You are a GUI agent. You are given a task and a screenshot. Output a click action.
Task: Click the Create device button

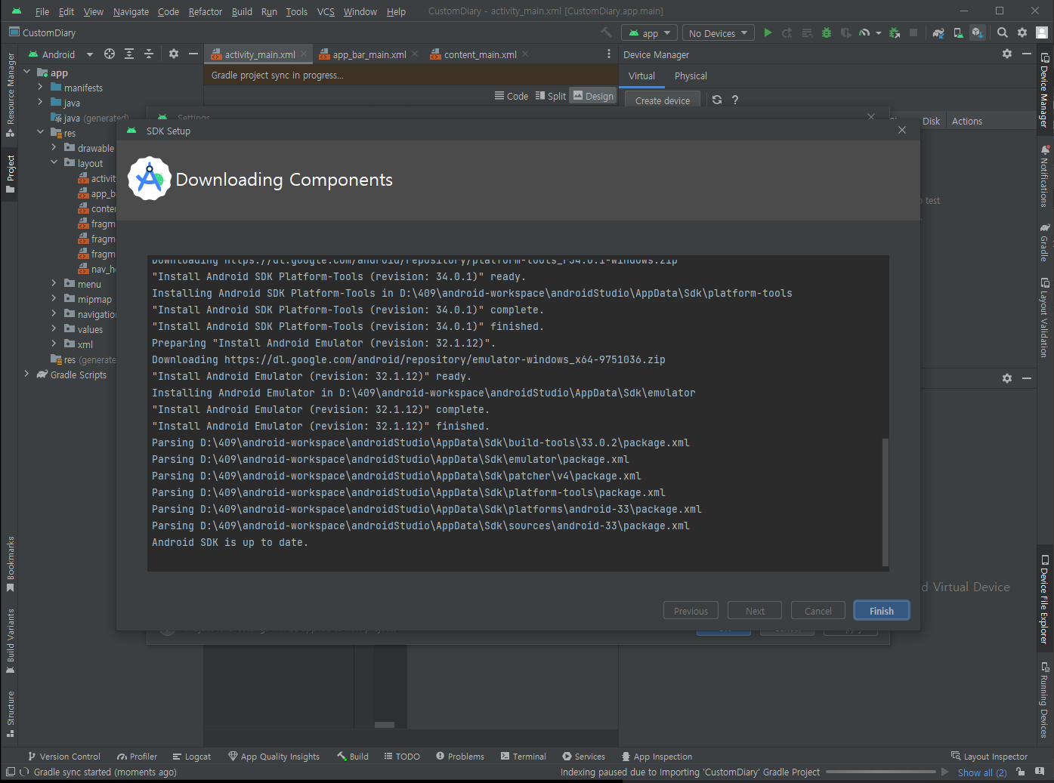pyautogui.click(x=663, y=100)
